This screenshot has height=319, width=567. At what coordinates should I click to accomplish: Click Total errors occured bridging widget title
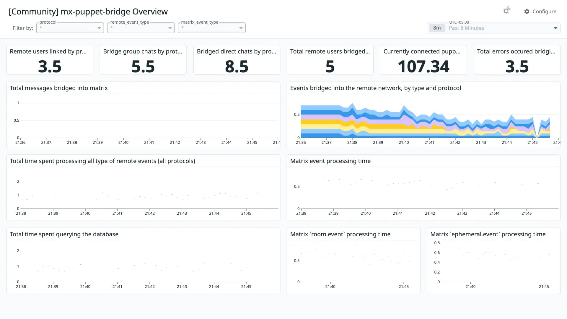point(516,51)
